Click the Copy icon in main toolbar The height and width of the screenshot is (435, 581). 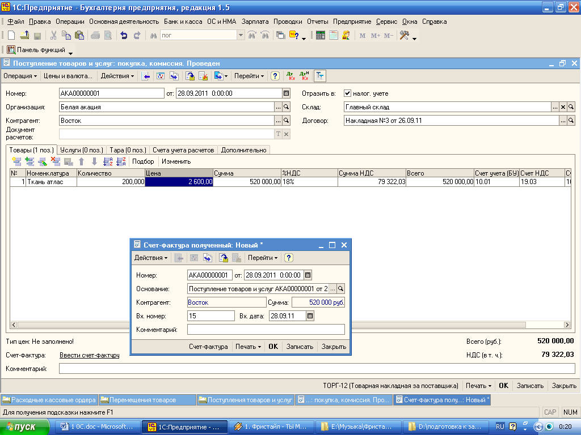pyautogui.click(x=66, y=35)
